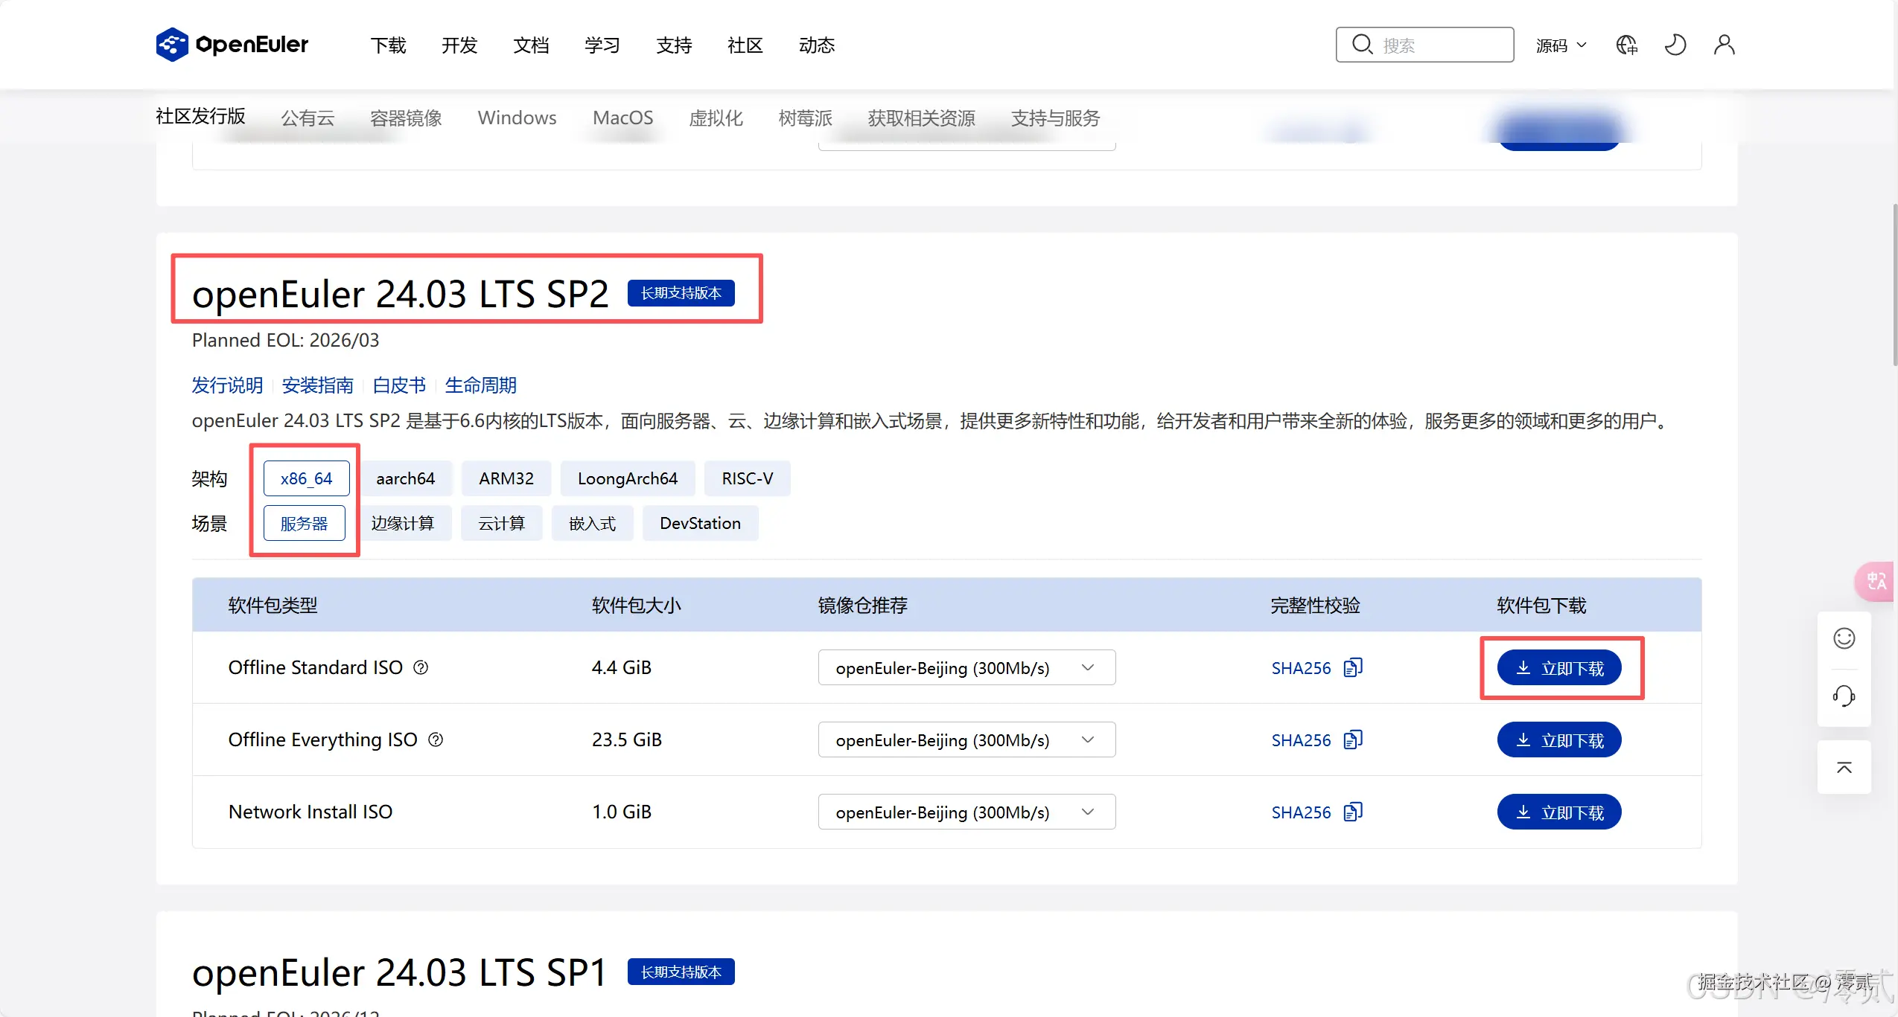Image resolution: width=1898 pixels, height=1017 pixels.
Task: Open customer support headset icon
Action: pyautogui.click(x=1844, y=696)
